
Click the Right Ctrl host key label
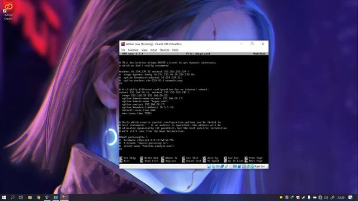click(260, 166)
